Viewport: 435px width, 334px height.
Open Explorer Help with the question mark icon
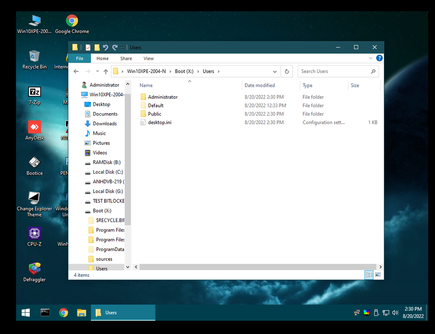point(379,58)
